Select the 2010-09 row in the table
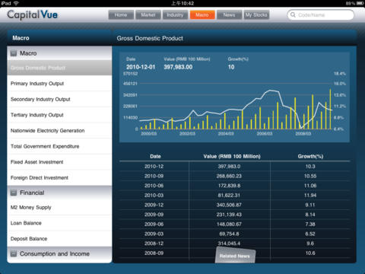This screenshot has height=274, width=365. tap(234, 176)
